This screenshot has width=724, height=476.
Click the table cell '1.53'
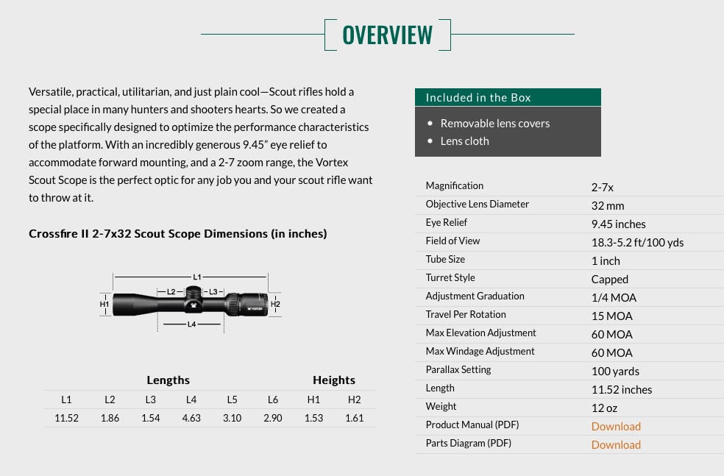[x=313, y=418]
